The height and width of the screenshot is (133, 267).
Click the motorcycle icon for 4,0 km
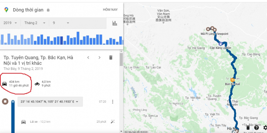coord(37,84)
